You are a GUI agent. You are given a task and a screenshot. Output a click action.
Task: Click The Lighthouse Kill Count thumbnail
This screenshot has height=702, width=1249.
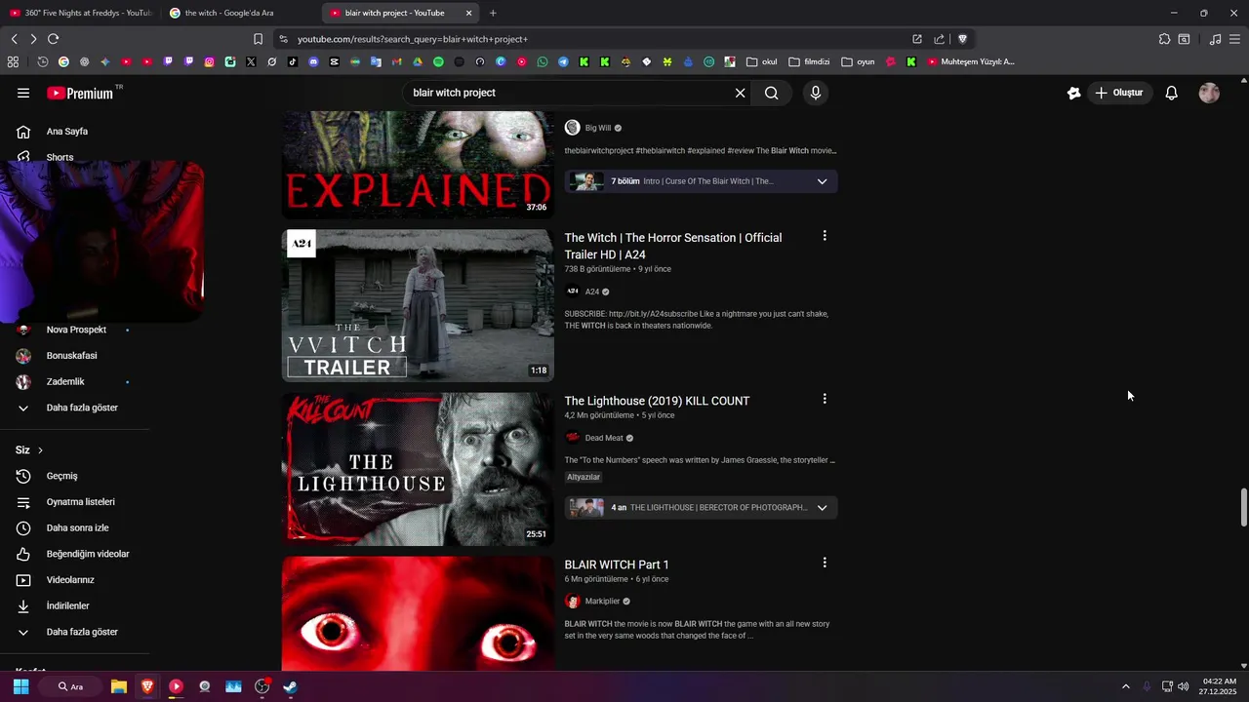pyautogui.click(x=418, y=469)
